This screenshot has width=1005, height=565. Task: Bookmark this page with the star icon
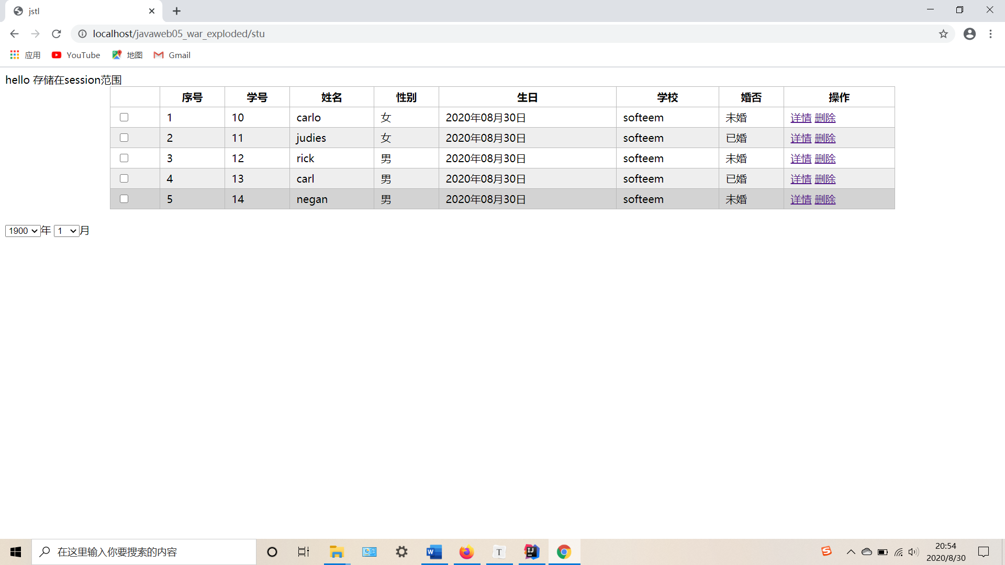click(x=943, y=33)
